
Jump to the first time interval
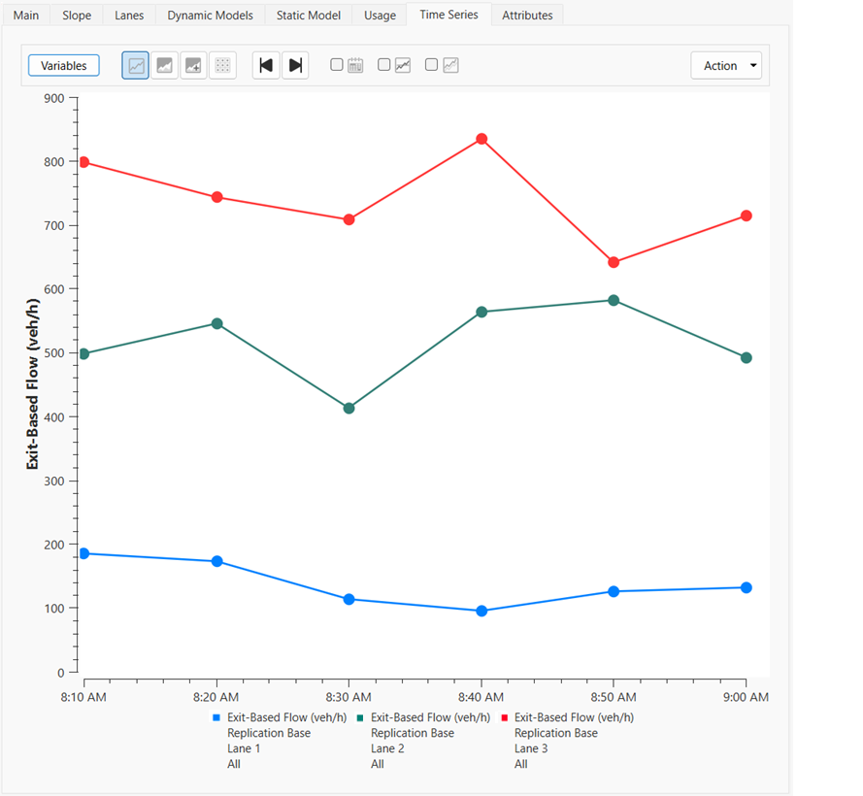(x=266, y=66)
